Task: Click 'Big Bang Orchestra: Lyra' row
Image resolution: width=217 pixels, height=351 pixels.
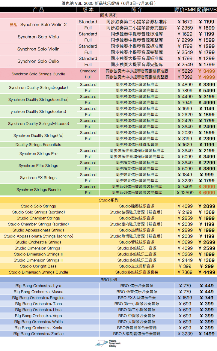Action: coord(108,286)
